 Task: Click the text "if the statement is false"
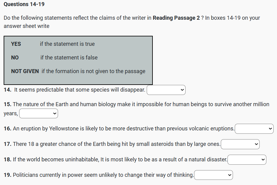point(69,58)
